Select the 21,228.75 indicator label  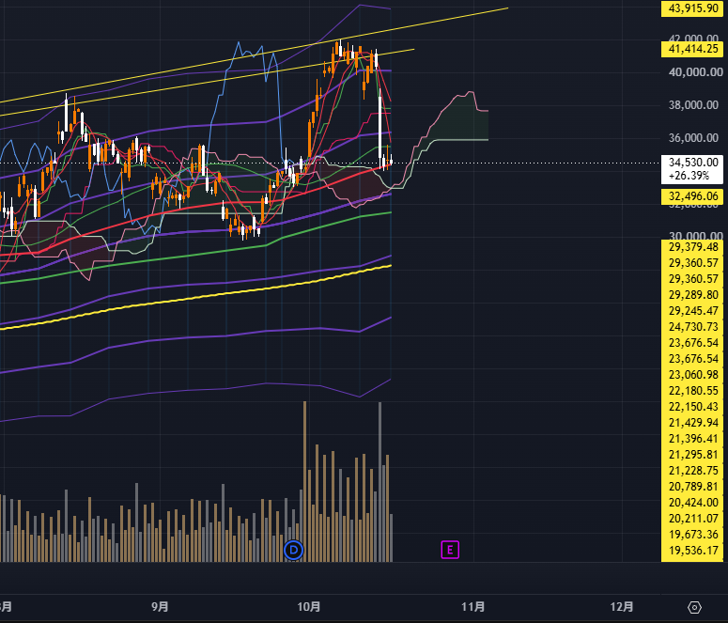coord(691,471)
